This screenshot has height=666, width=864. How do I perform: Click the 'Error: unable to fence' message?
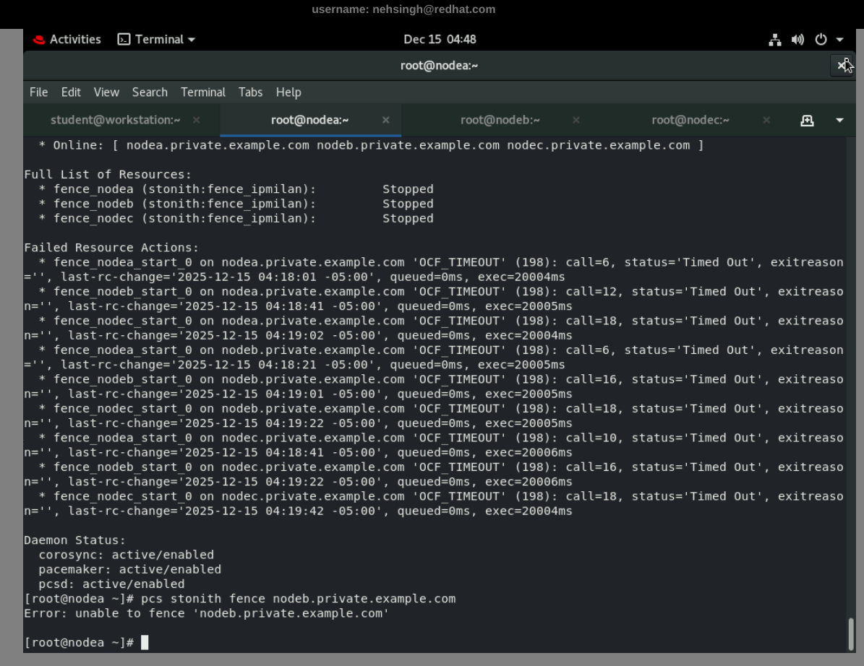(207, 614)
